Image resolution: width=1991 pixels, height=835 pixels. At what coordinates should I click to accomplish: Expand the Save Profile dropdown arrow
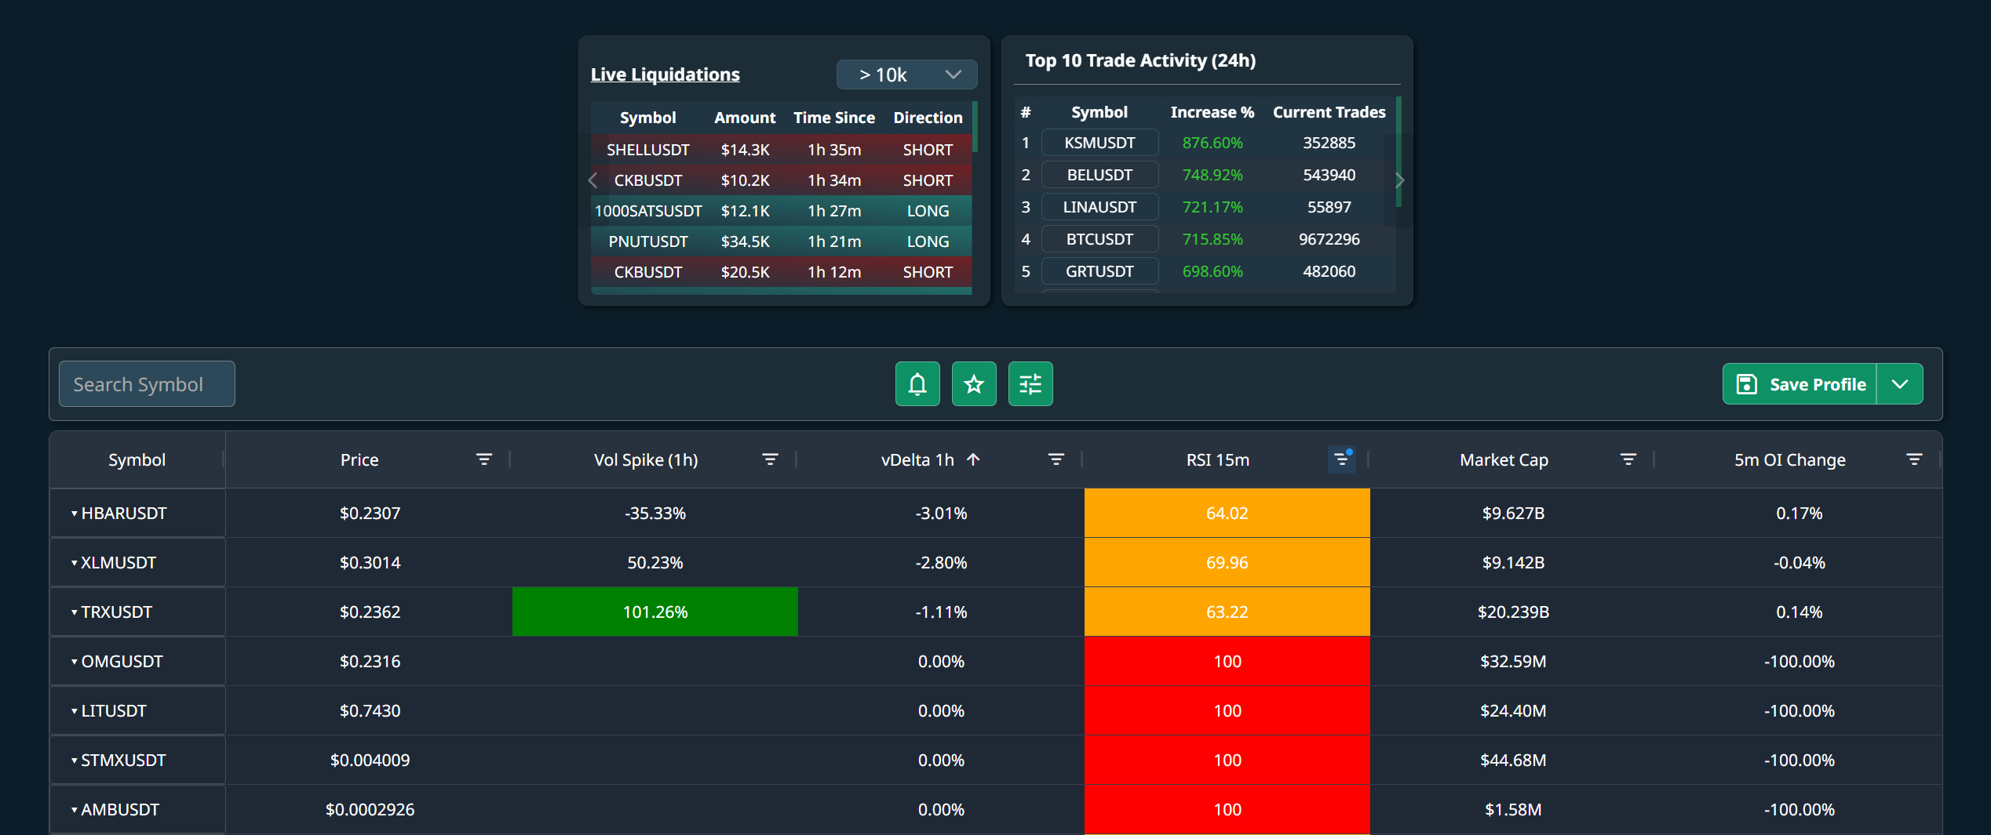pyautogui.click(x=1900, y=384)
